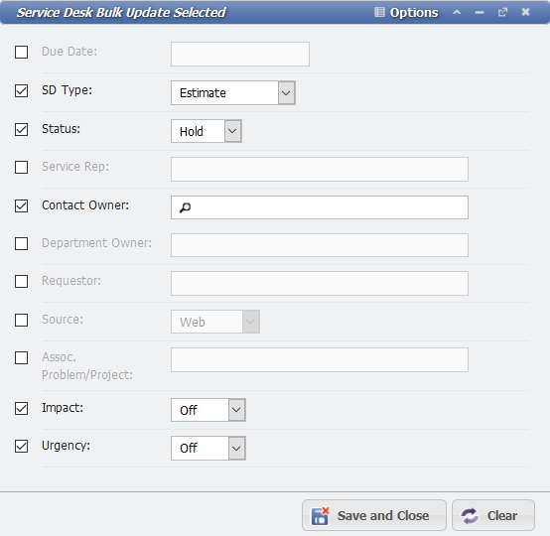Click the Clear button
550x536 pixels.
[x=493, y=515]
